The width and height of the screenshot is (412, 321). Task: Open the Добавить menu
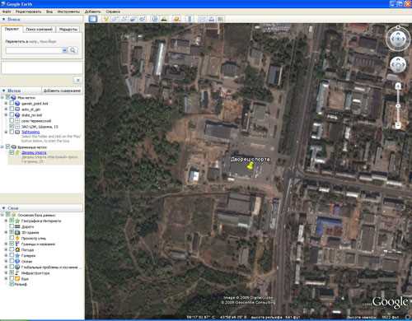click(x=92, y=12)
